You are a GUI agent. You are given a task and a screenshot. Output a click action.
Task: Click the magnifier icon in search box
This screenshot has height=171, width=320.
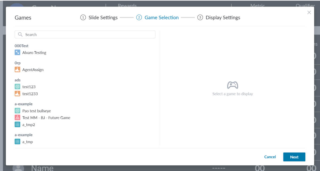[20, 34]
